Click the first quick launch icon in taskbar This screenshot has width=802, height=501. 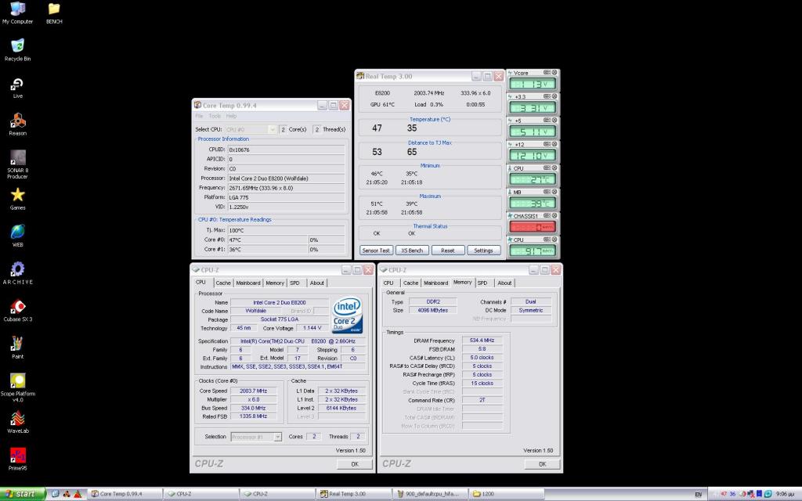click(56, 494)
